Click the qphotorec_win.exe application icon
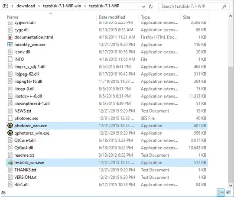 (x=10, y=133)
